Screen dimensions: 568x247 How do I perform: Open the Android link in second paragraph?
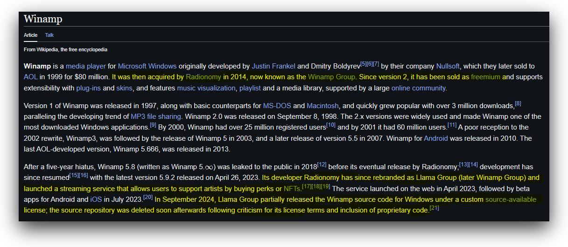point(436,138)
